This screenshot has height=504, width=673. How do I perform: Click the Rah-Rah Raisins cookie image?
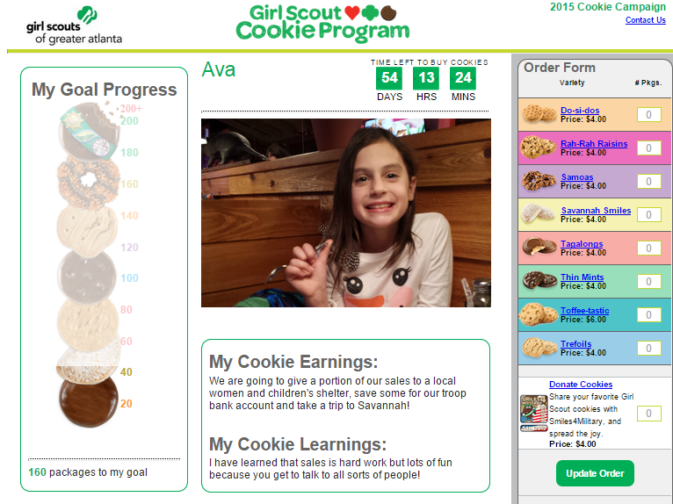[x=539, y=148]
